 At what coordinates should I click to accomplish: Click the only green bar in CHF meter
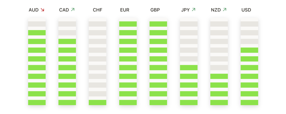pos(97,103)
